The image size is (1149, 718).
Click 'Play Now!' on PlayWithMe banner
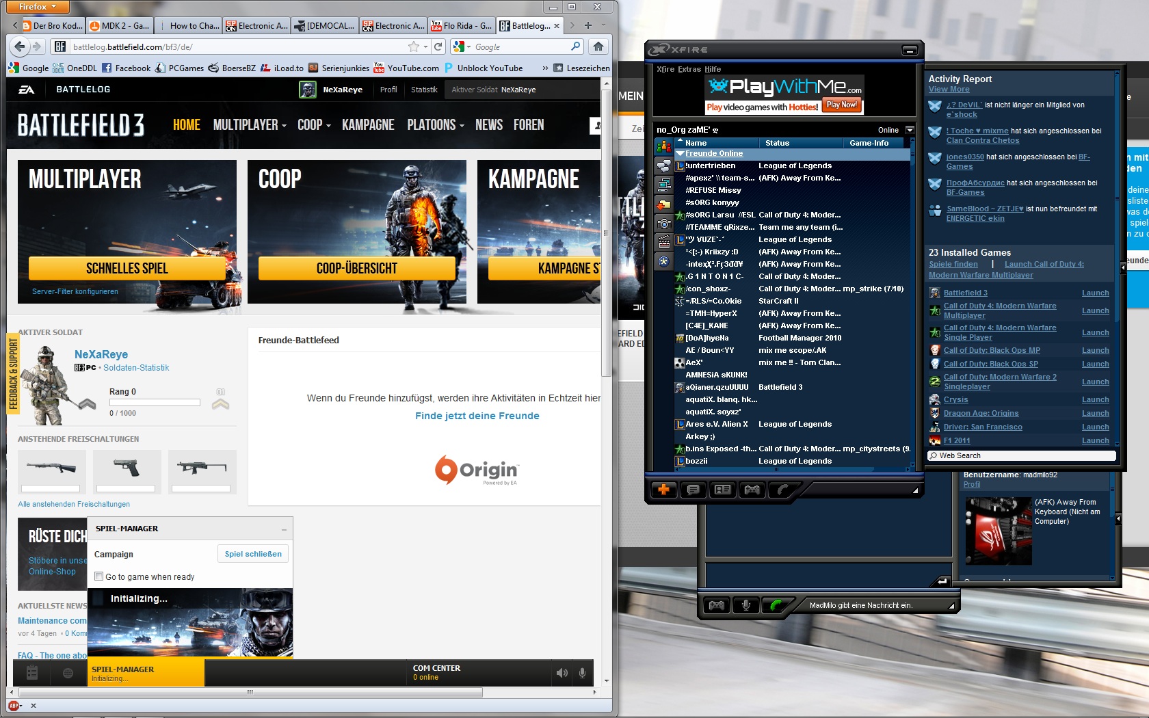tap(841, 105)
